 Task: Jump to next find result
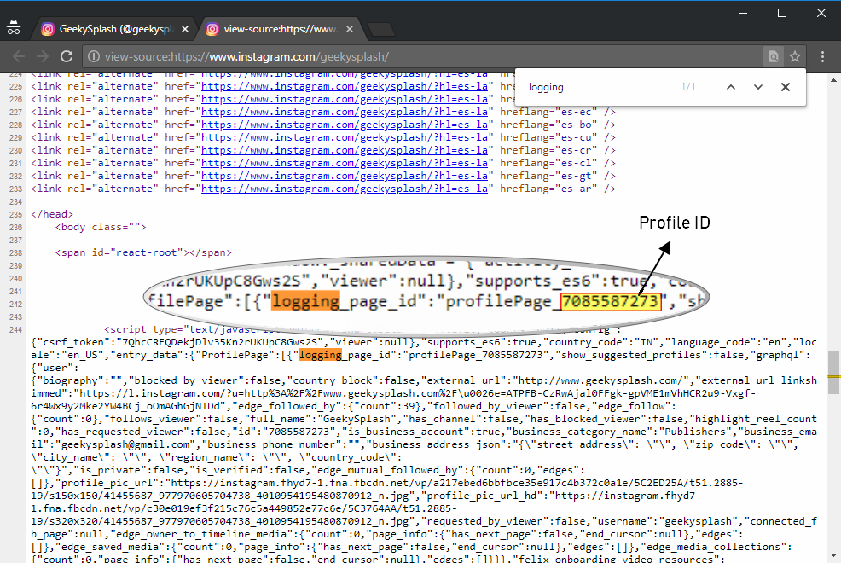758,87
